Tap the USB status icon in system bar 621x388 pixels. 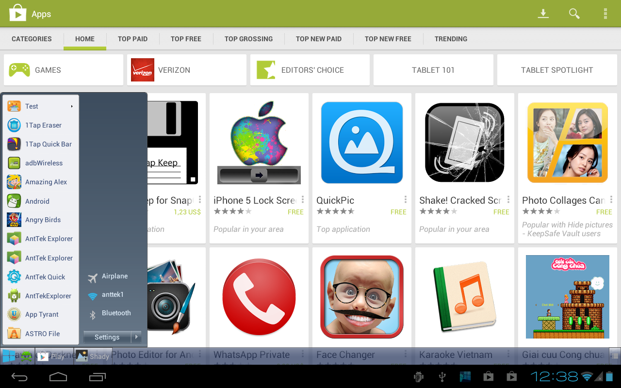(x=442, y=376)
